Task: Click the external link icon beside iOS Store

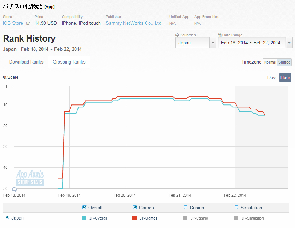Action: coord(28,23)
